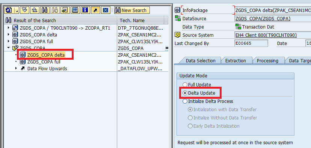Click the Refresh tree toolbar icon

pos(9,10)
